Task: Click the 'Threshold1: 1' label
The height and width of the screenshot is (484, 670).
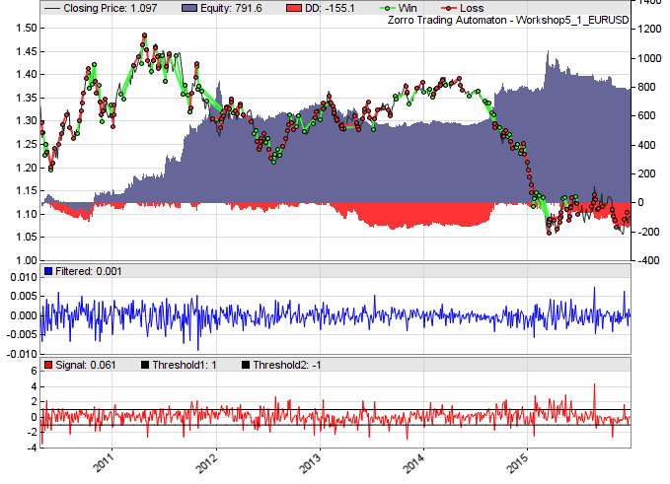Action: (185, 366)
